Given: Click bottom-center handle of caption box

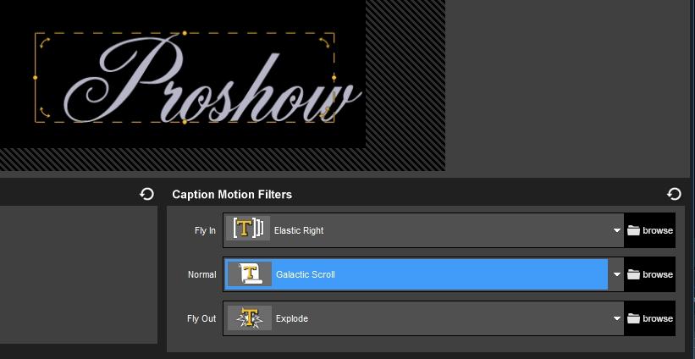Looking at the screenshot, I should click(185, 121).
